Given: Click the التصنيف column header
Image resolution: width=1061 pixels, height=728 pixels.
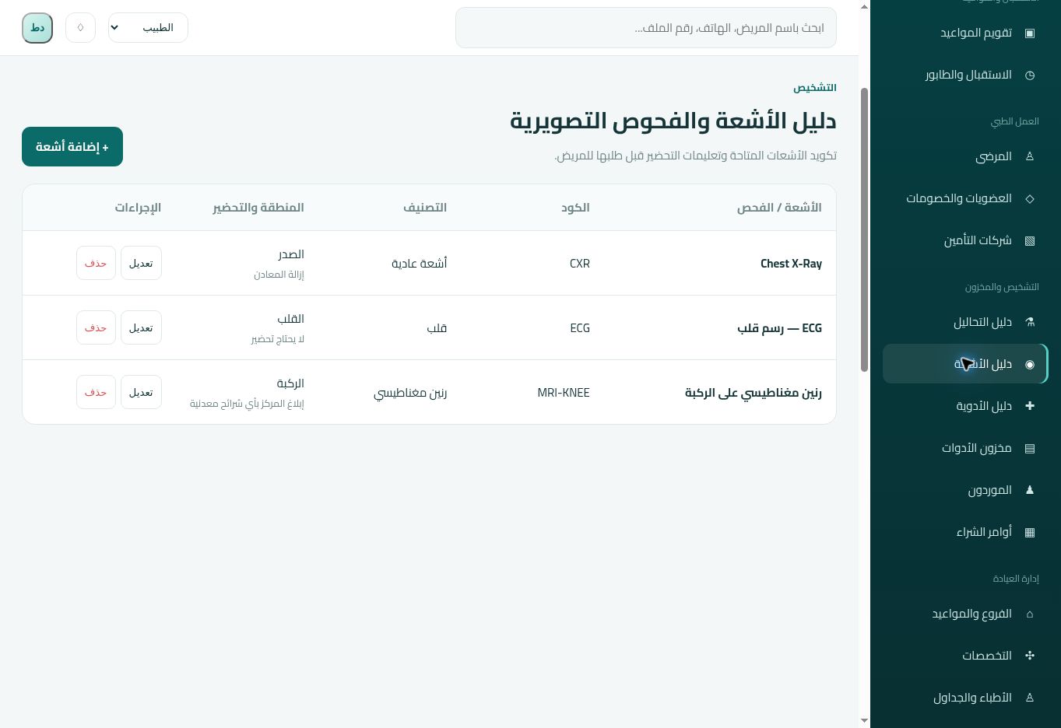Looking at the screenshot, I should (x=425, y=208).
